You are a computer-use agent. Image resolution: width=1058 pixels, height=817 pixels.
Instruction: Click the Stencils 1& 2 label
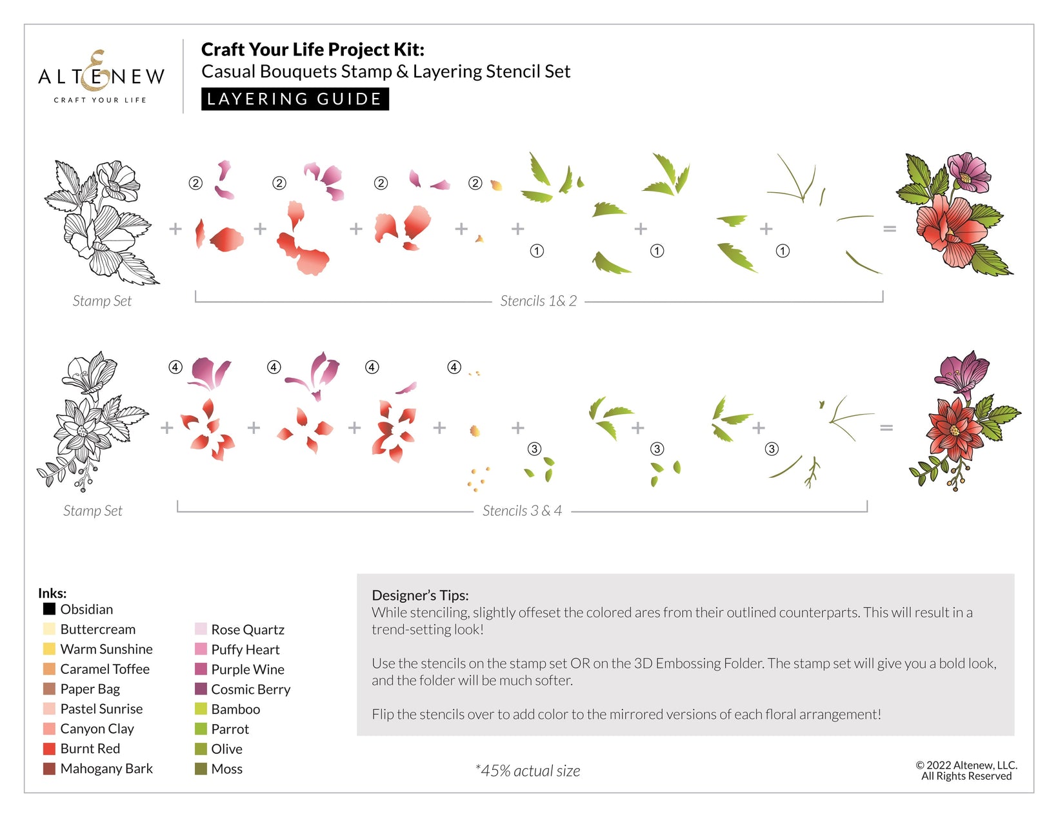[538, 300]
